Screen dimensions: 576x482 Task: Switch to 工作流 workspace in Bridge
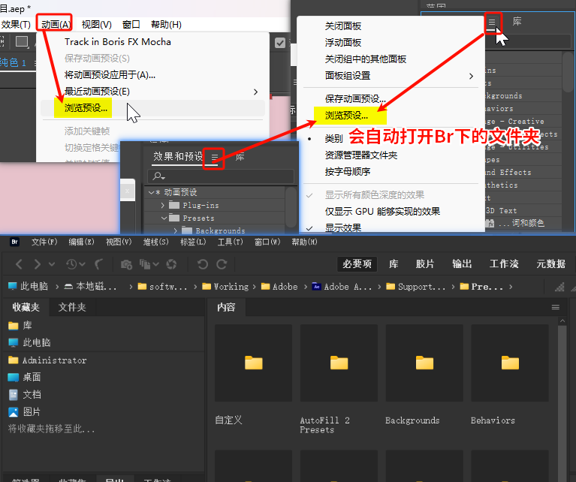pyautogui.click(x=504, y=264)
